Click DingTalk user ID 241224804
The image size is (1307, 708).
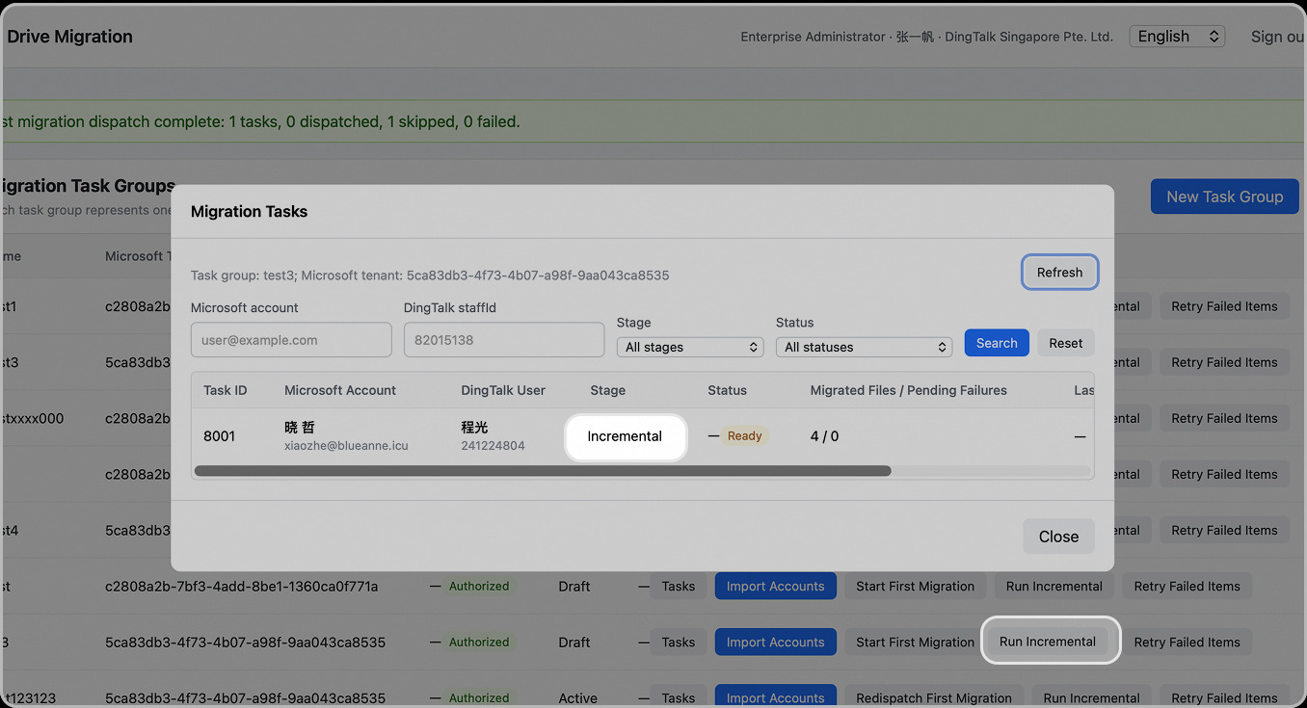(x=493, y=446)
